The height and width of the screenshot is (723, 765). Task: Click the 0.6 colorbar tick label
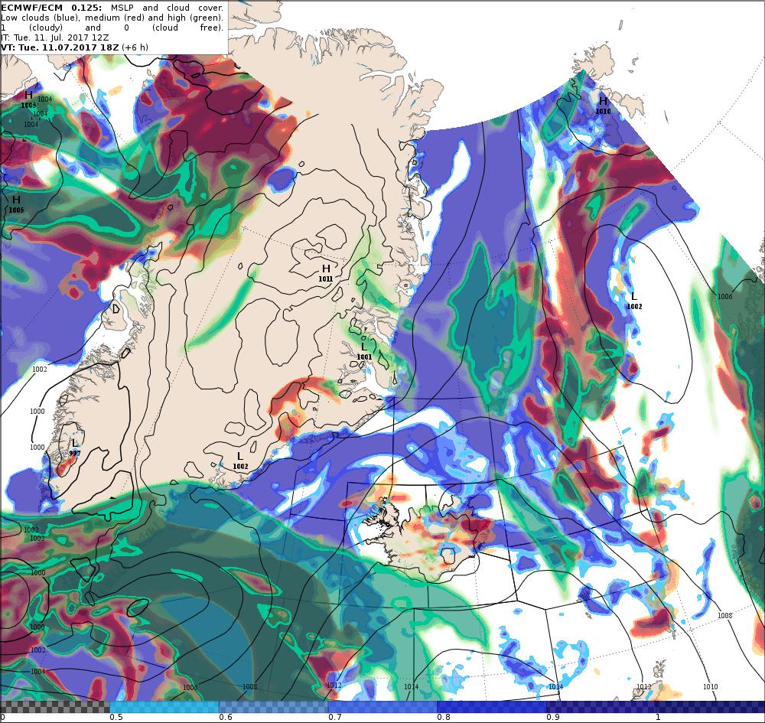coord(226,717)
